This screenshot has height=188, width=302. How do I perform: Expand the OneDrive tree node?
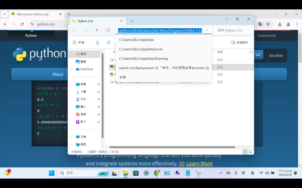(72, 69)
